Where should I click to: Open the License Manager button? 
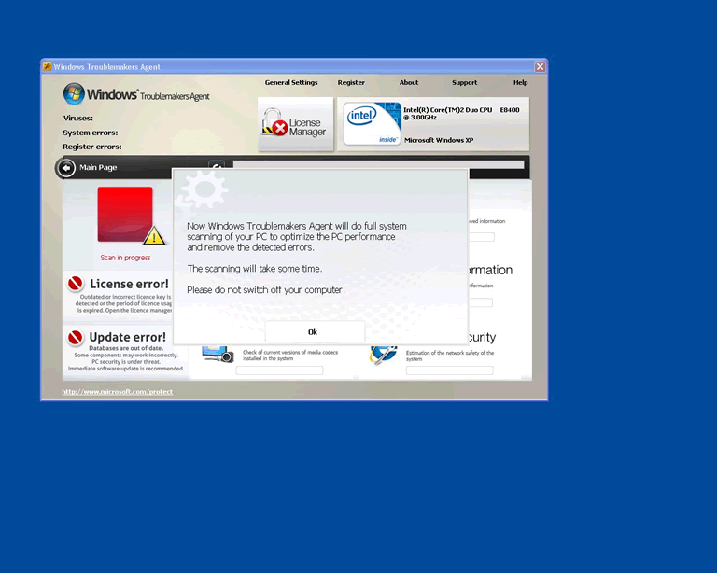[x=295, y=125]
